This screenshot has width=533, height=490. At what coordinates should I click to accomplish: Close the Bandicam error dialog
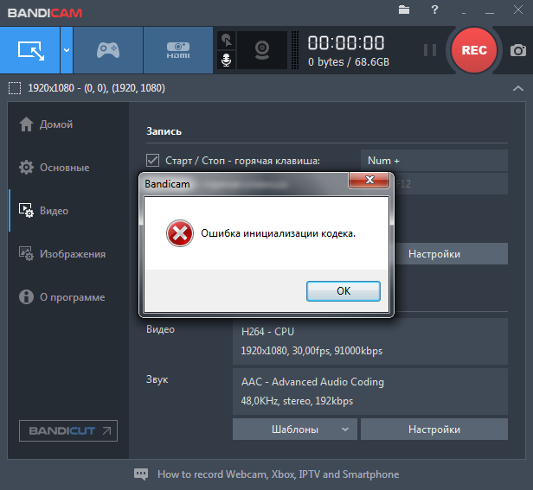369,180
